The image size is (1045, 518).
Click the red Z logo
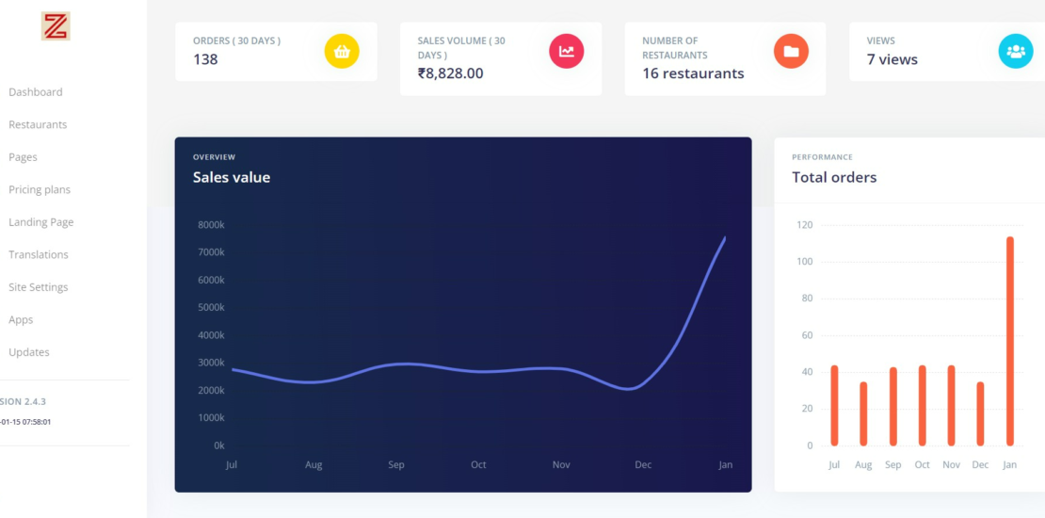56,26
